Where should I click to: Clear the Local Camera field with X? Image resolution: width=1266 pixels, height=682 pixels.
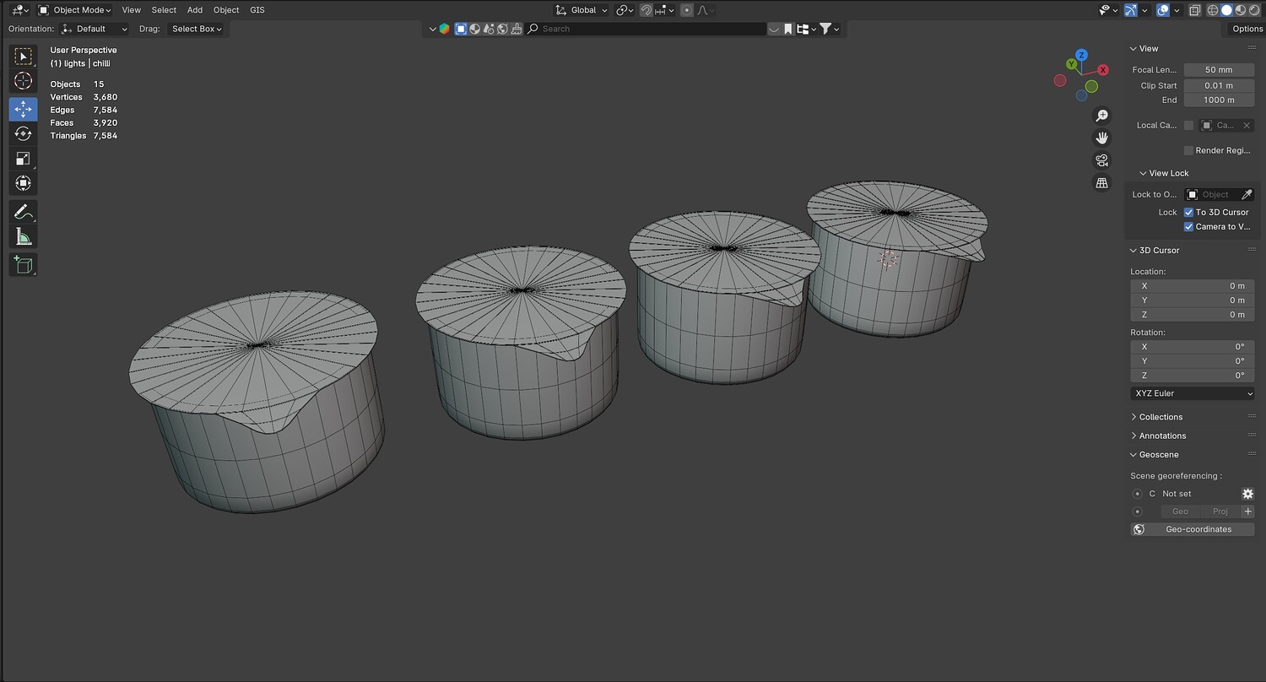tap(1247, 126)
